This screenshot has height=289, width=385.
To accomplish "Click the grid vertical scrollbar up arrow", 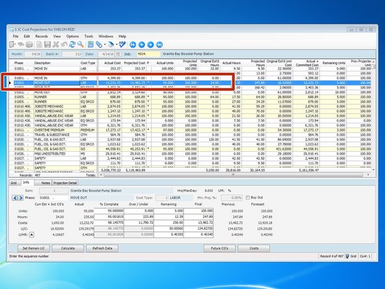I will pos(373,61).
